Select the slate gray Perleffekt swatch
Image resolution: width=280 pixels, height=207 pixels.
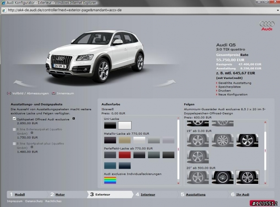pos(110,155)
